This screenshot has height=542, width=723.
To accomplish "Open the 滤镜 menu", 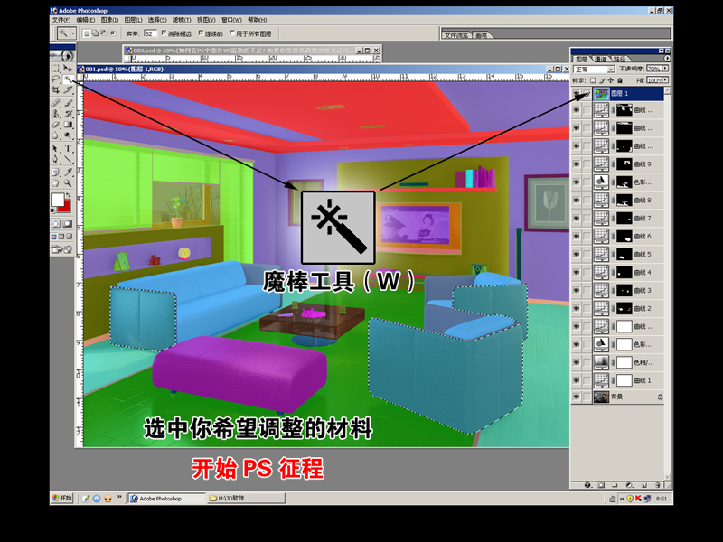I will (x=182, y=20).
